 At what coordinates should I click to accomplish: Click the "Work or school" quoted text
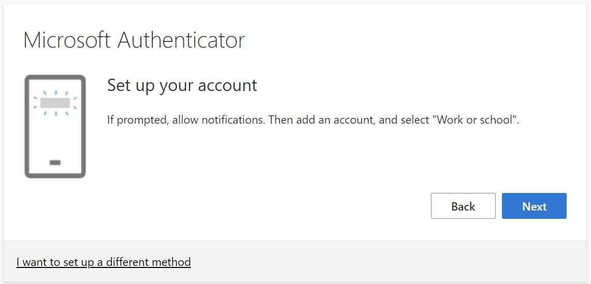(477, 120)
